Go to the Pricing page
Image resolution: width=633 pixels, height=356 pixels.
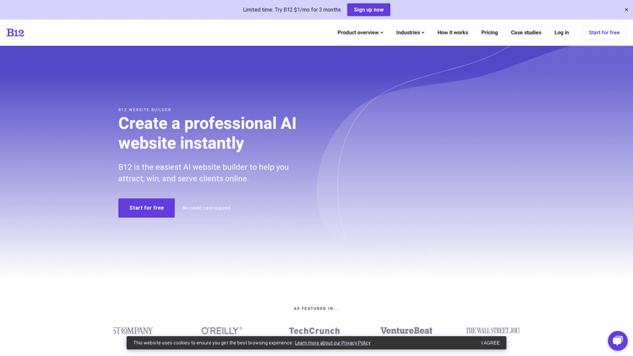pos(489,33)
